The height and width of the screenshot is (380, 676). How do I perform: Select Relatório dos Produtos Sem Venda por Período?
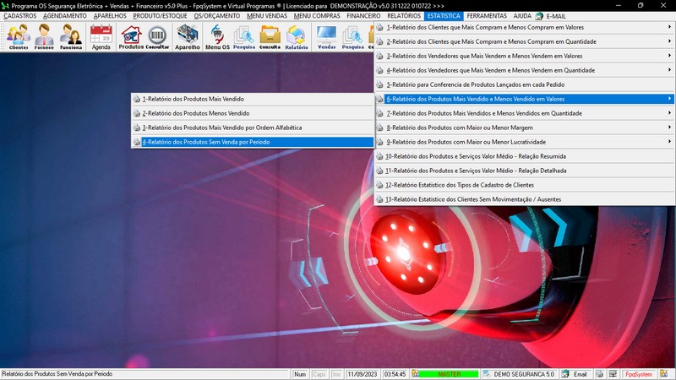252,142
